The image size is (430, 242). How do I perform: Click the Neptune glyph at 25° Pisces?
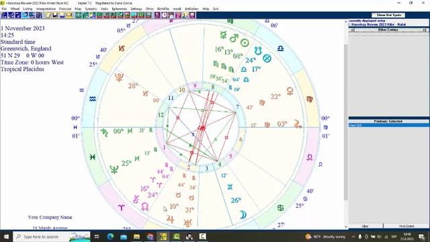click(114, 169)
